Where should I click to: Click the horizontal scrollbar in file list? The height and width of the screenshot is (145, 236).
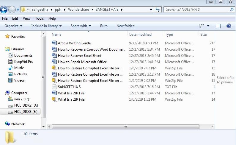[x=125, y=127]
